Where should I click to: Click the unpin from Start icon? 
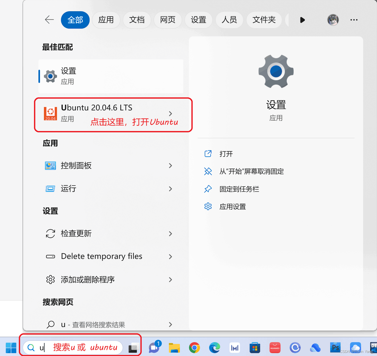208,171
